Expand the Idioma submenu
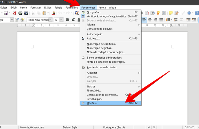 coord(111,25)
